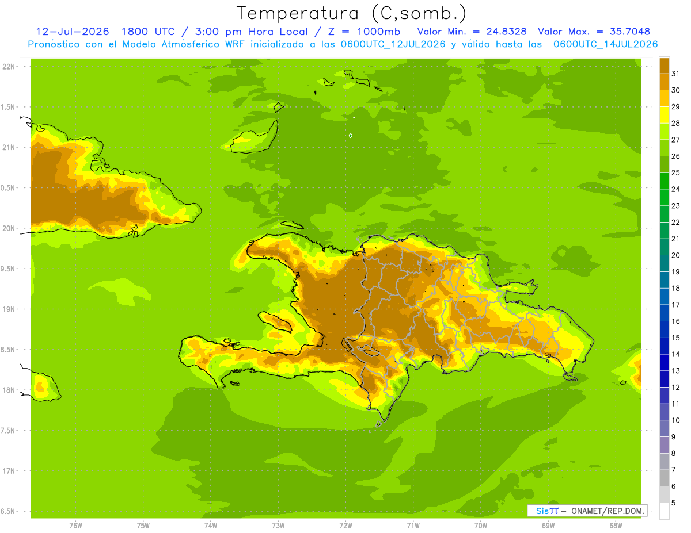Click the '21N' latitude label

click(x=9, y=147)
